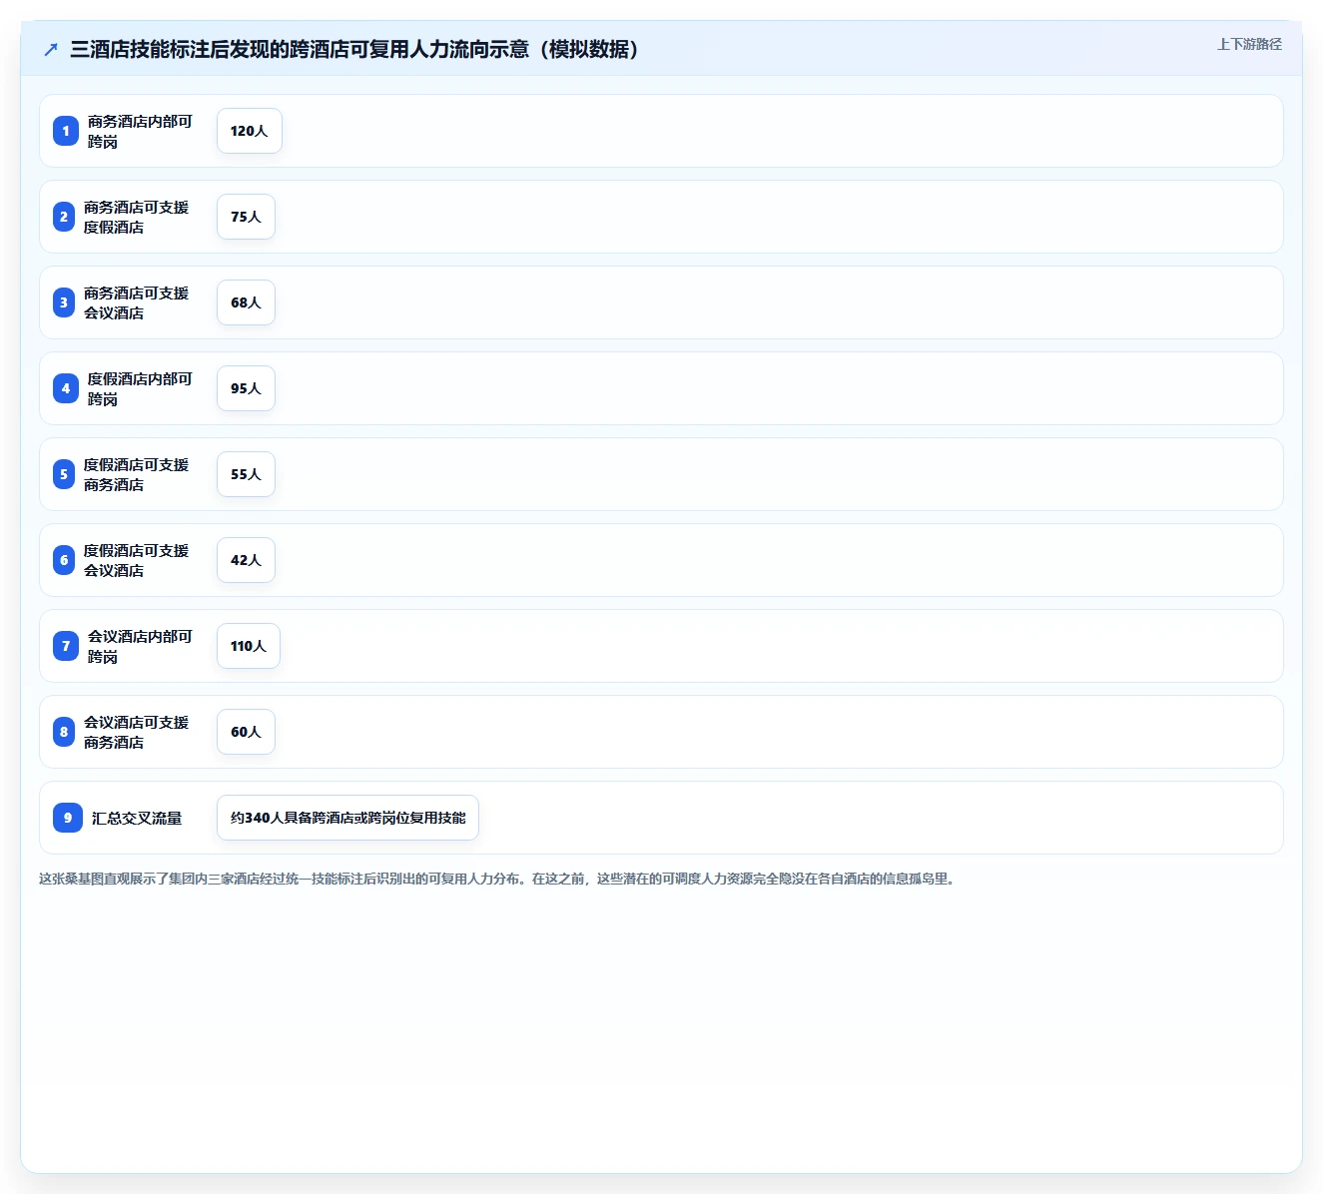Select the 55人 value chip
Screen dimensions: 1323x1194
tap(246, 474)
